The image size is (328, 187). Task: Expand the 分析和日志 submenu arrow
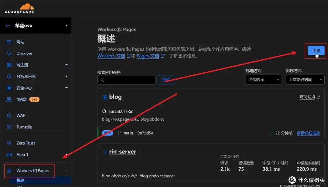tap(66, 76)
